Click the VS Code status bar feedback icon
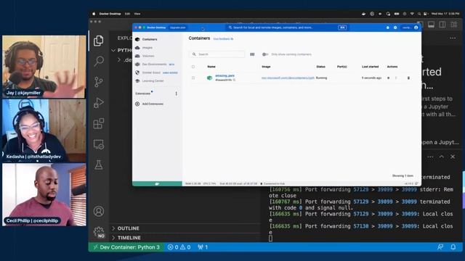Viewport: 465px width, 261px height. 440,247
